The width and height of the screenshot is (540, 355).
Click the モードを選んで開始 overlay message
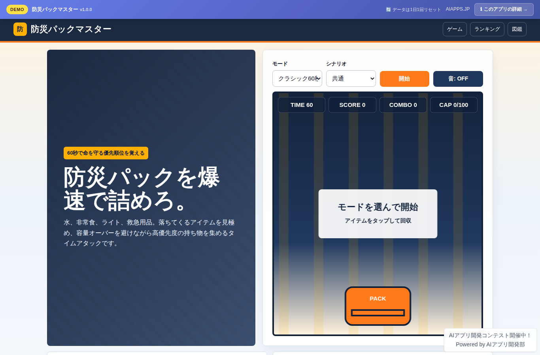tap(378, 207)
